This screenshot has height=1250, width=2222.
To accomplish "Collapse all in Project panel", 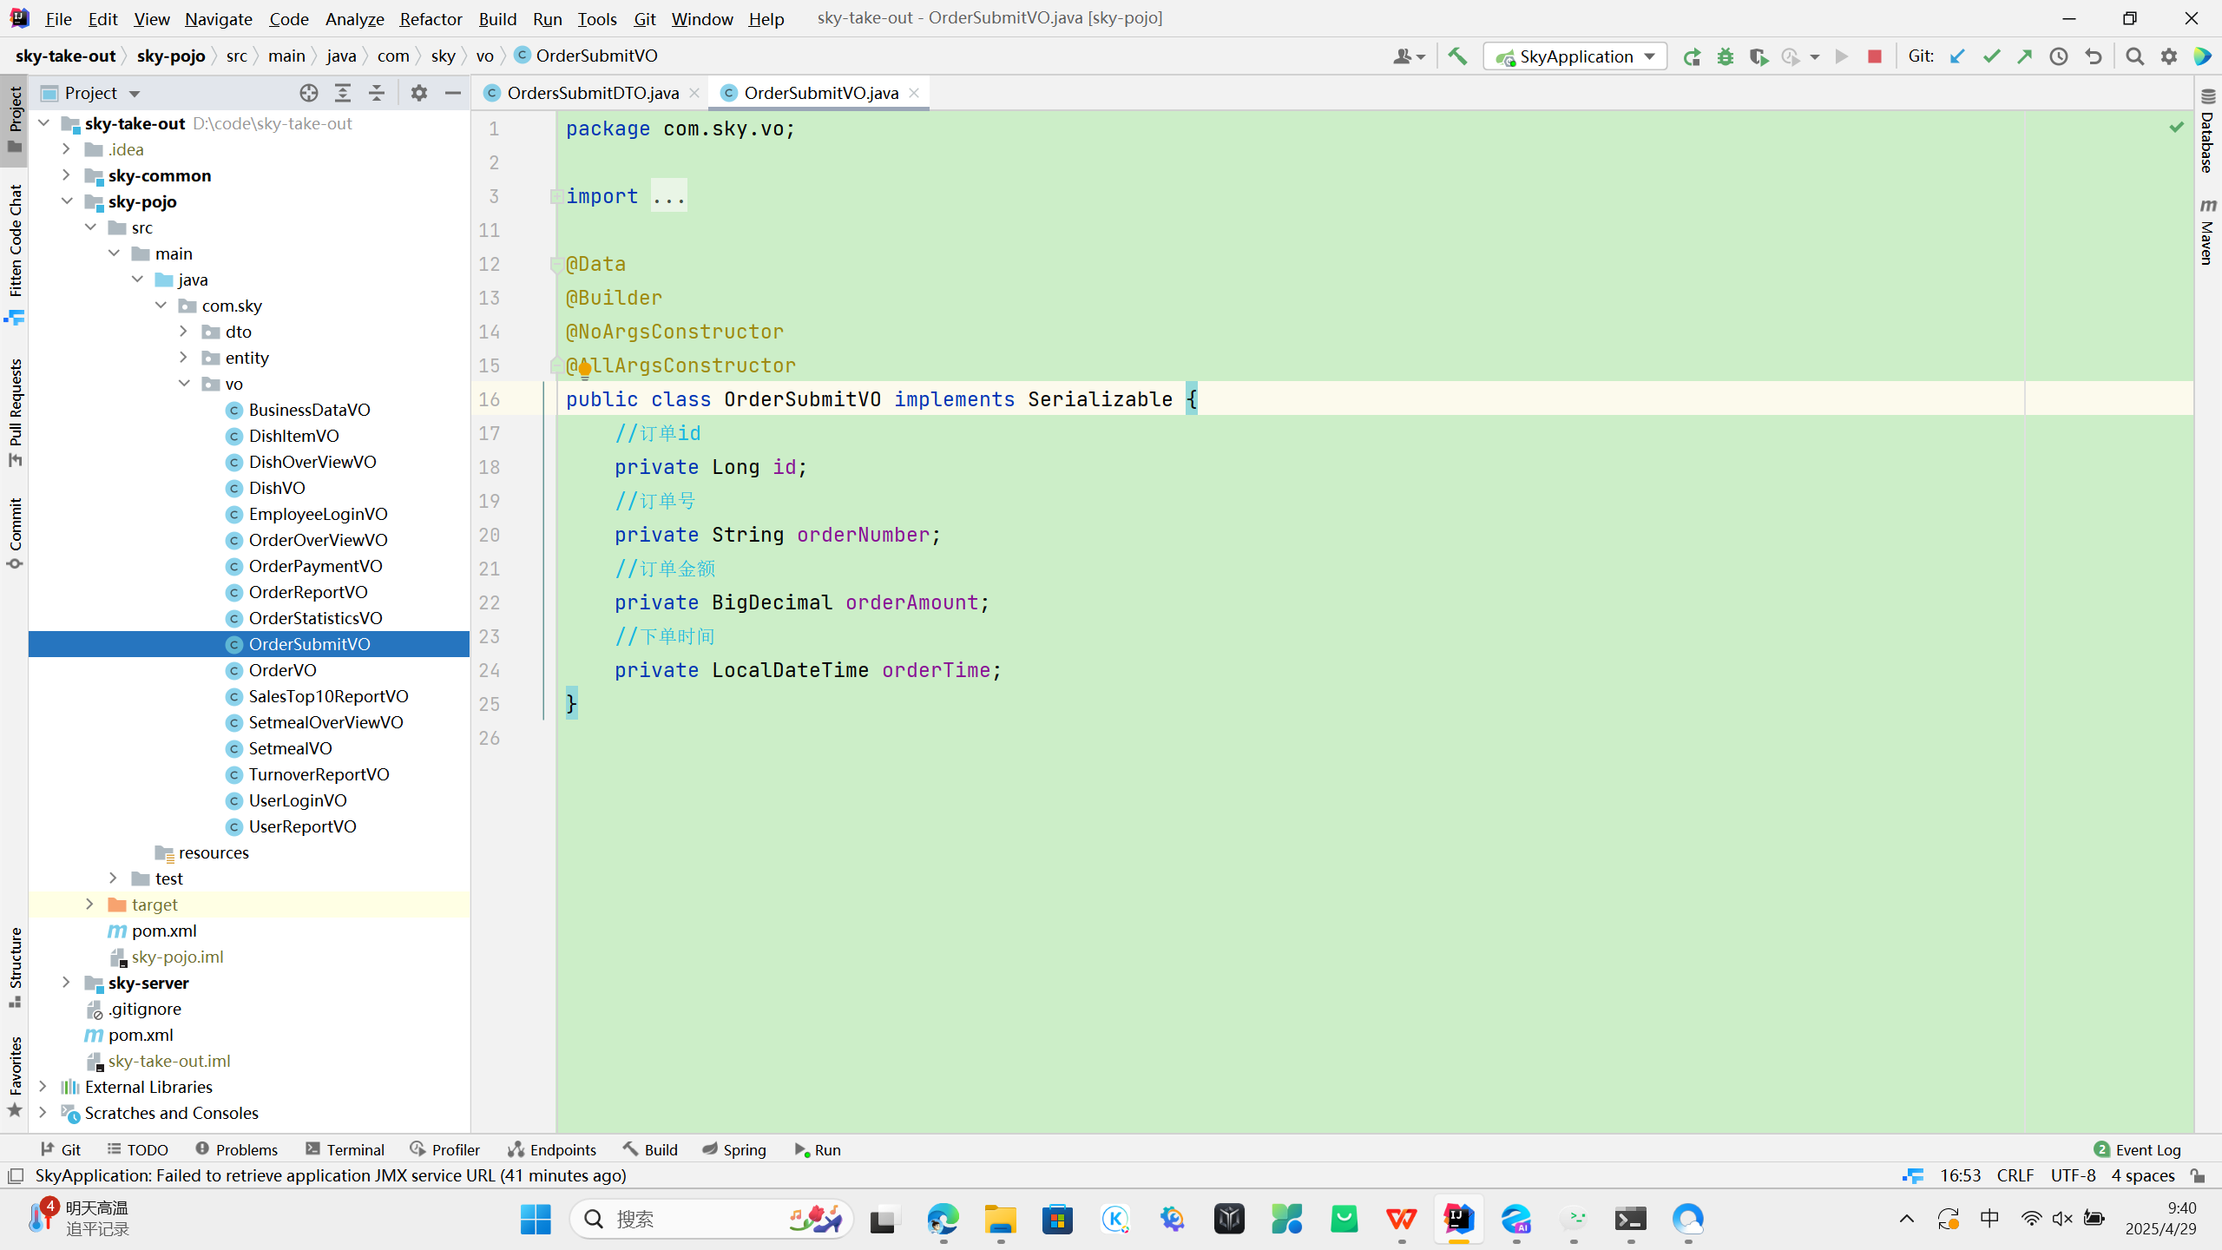I will [x=377, y=93].
